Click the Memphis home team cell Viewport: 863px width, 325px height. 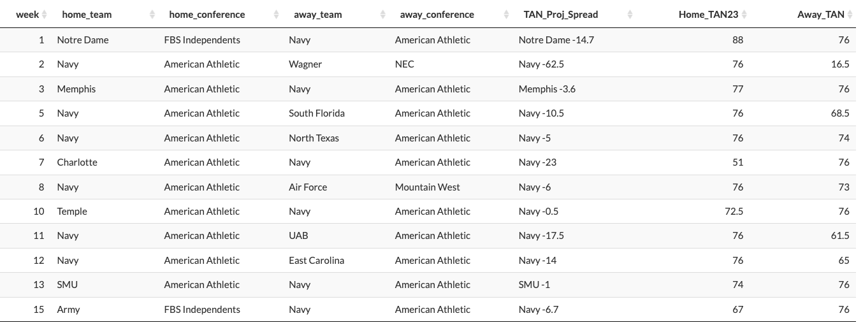coord(76,89)
